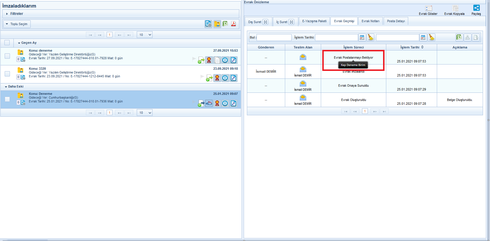
Task: Open the Posta Detayı tab
Action: coord(396,21)
